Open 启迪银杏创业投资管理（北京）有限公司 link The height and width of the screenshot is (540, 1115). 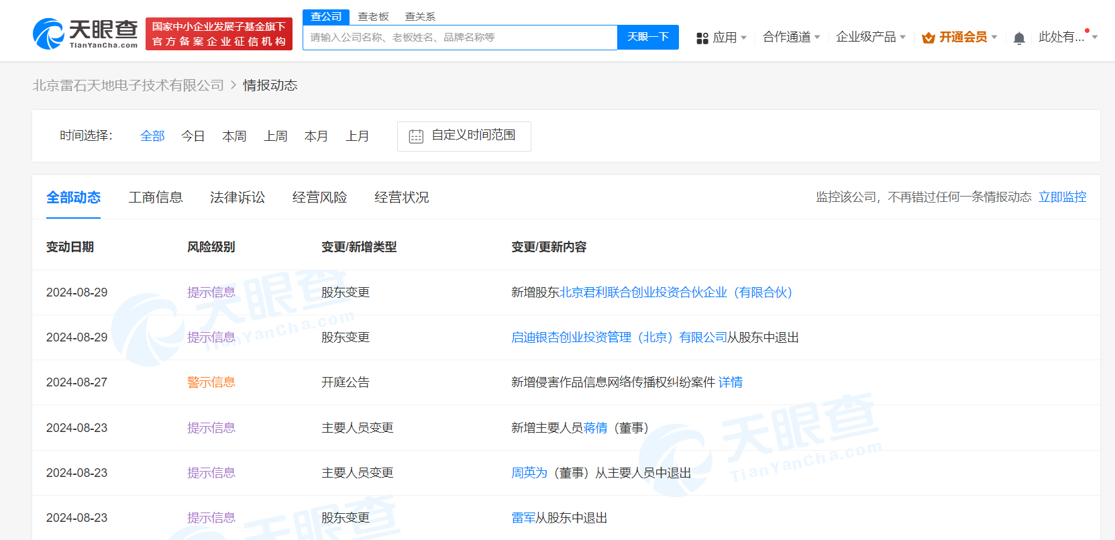point(619,337)
